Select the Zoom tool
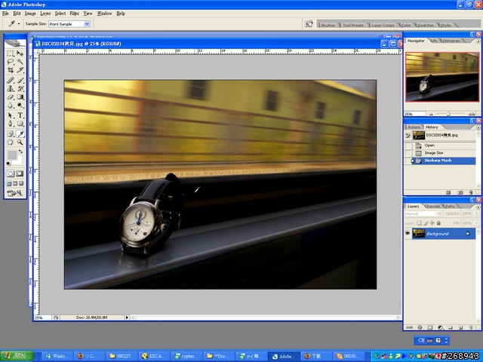 20,143
